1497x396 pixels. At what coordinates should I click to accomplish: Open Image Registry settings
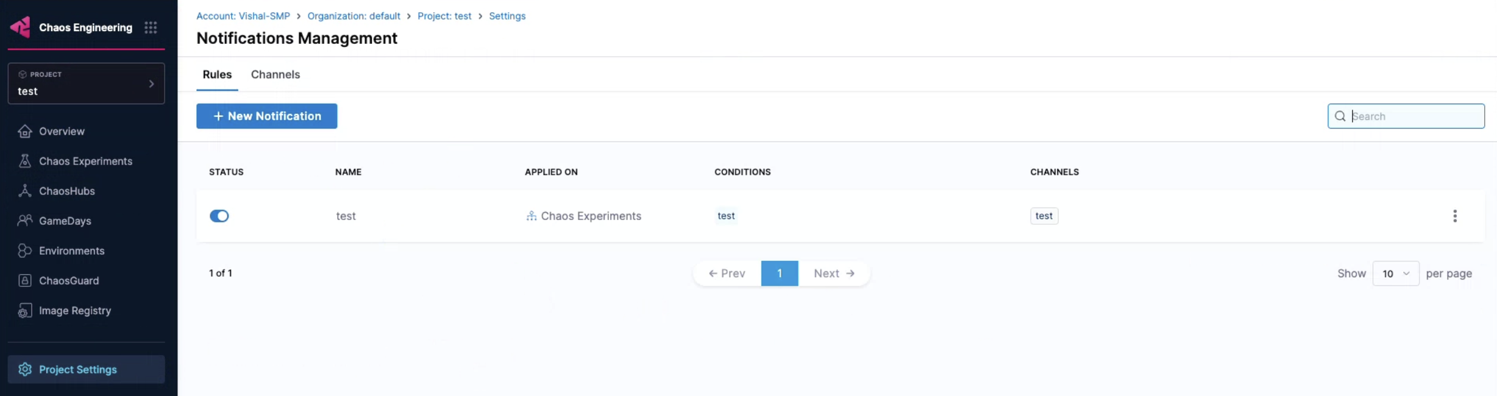pyautogui.click(x=74, y=311)
